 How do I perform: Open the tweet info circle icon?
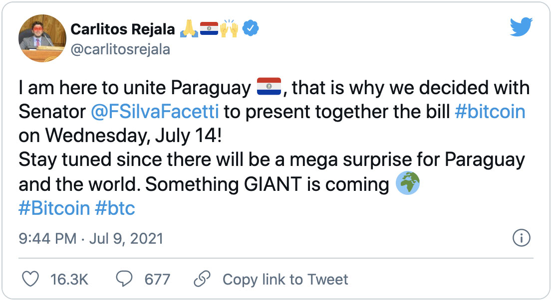tap(521, 239)
